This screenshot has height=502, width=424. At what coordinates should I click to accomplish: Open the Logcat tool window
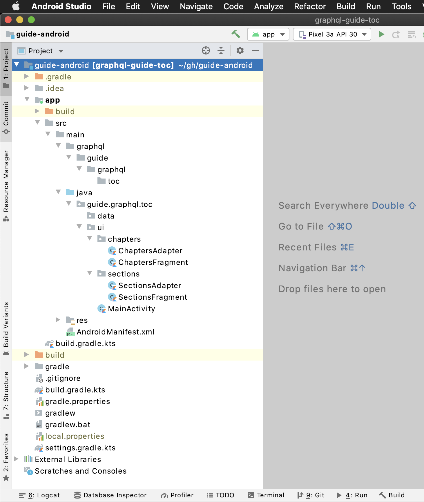pos(39,495)
